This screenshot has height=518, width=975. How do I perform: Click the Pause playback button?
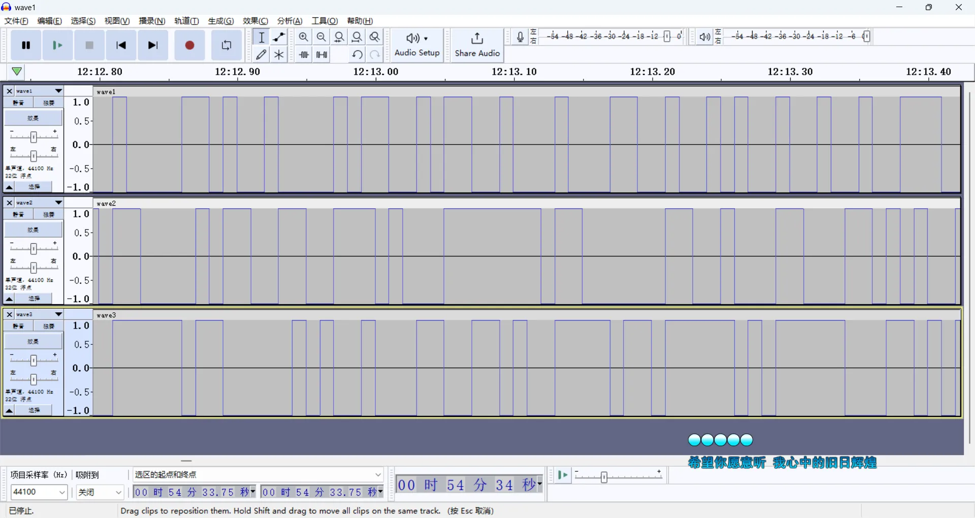[x=26, y=45]
